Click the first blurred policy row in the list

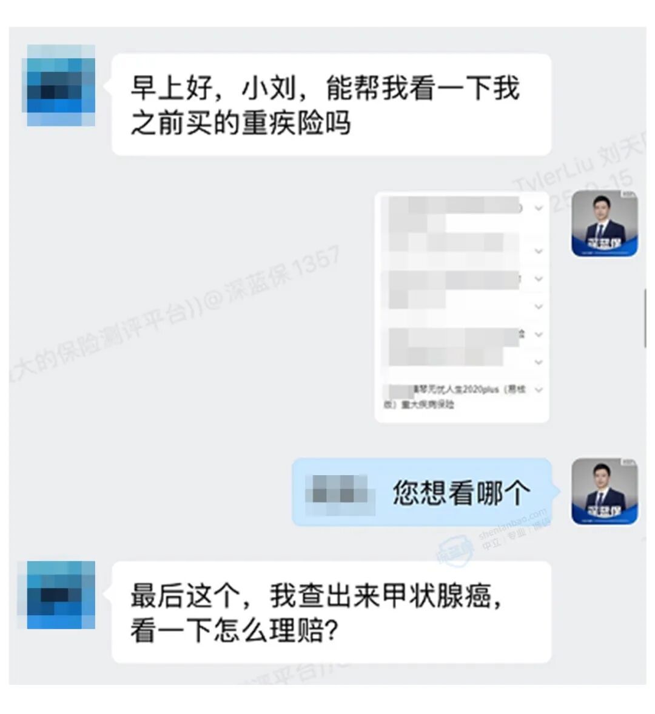click(x=454, y=214)
